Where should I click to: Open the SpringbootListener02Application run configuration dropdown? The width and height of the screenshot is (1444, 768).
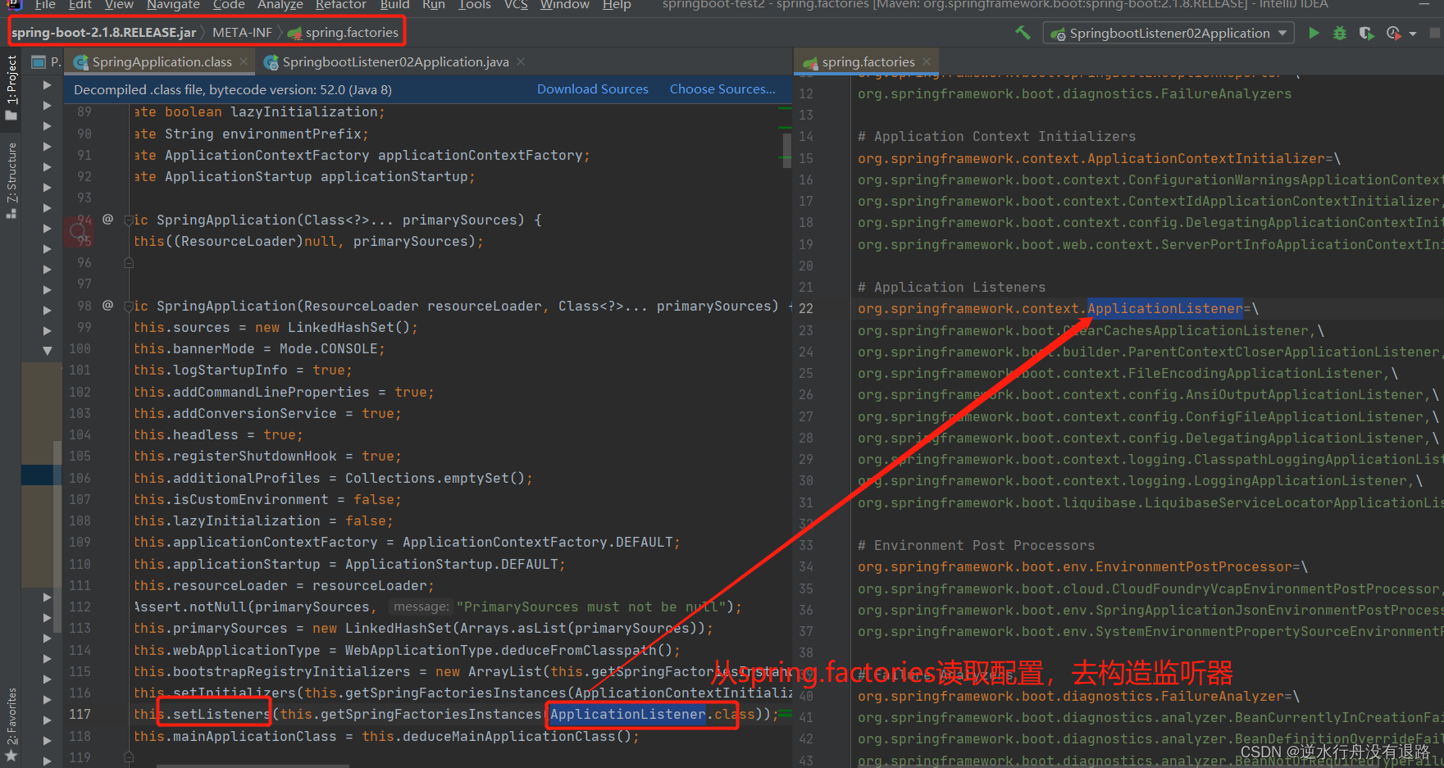point(1169,33)
